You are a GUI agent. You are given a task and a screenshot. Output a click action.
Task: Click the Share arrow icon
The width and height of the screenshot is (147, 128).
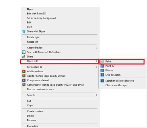tap(24, 57)
